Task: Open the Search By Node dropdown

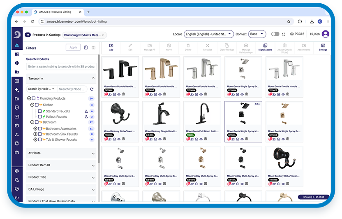Action: click(x=42, y=89)
